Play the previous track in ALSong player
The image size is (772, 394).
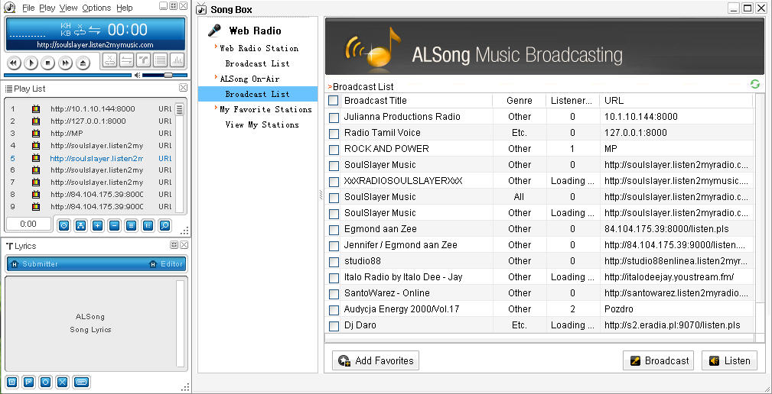(14, 63)
